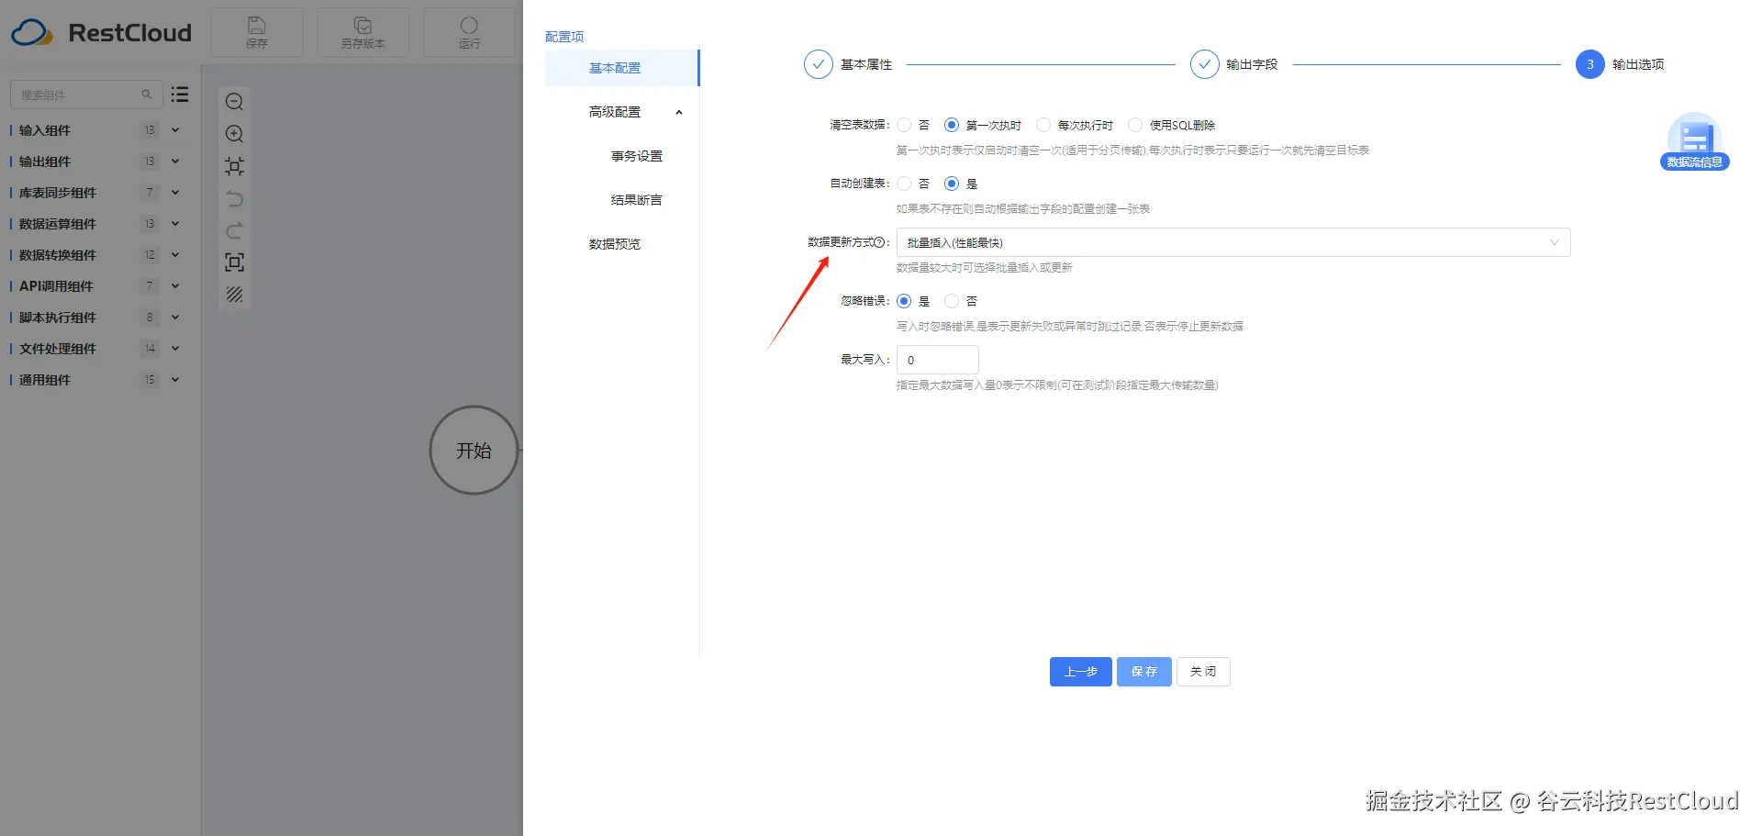Click the redo arrow icon
The height and width of the screenshot is (836, 1762).
click(235, 230)
